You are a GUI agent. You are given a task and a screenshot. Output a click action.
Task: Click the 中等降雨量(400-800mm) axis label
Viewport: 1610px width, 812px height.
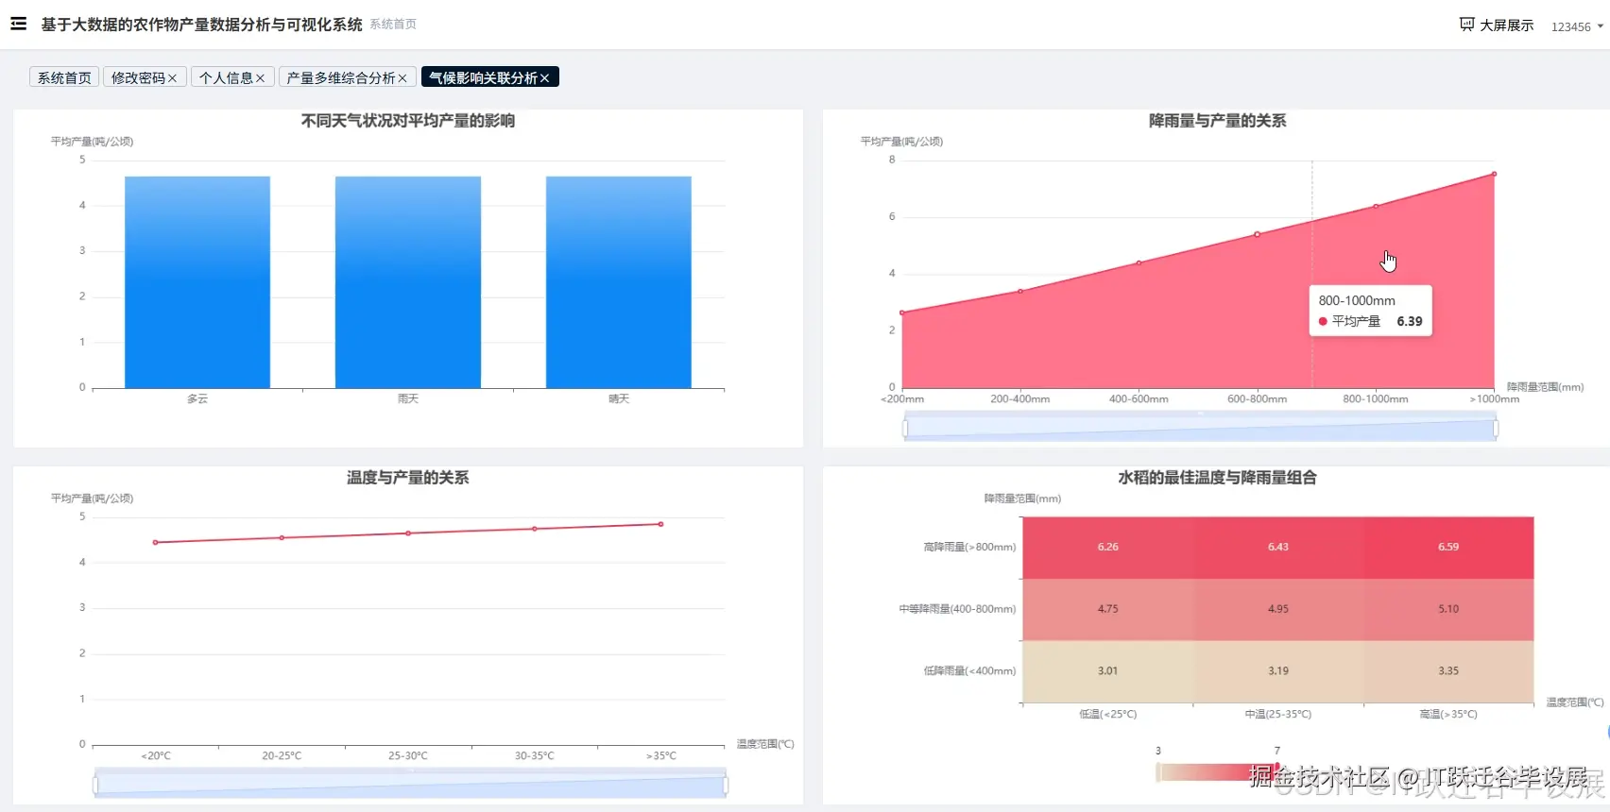coord(957,610)
